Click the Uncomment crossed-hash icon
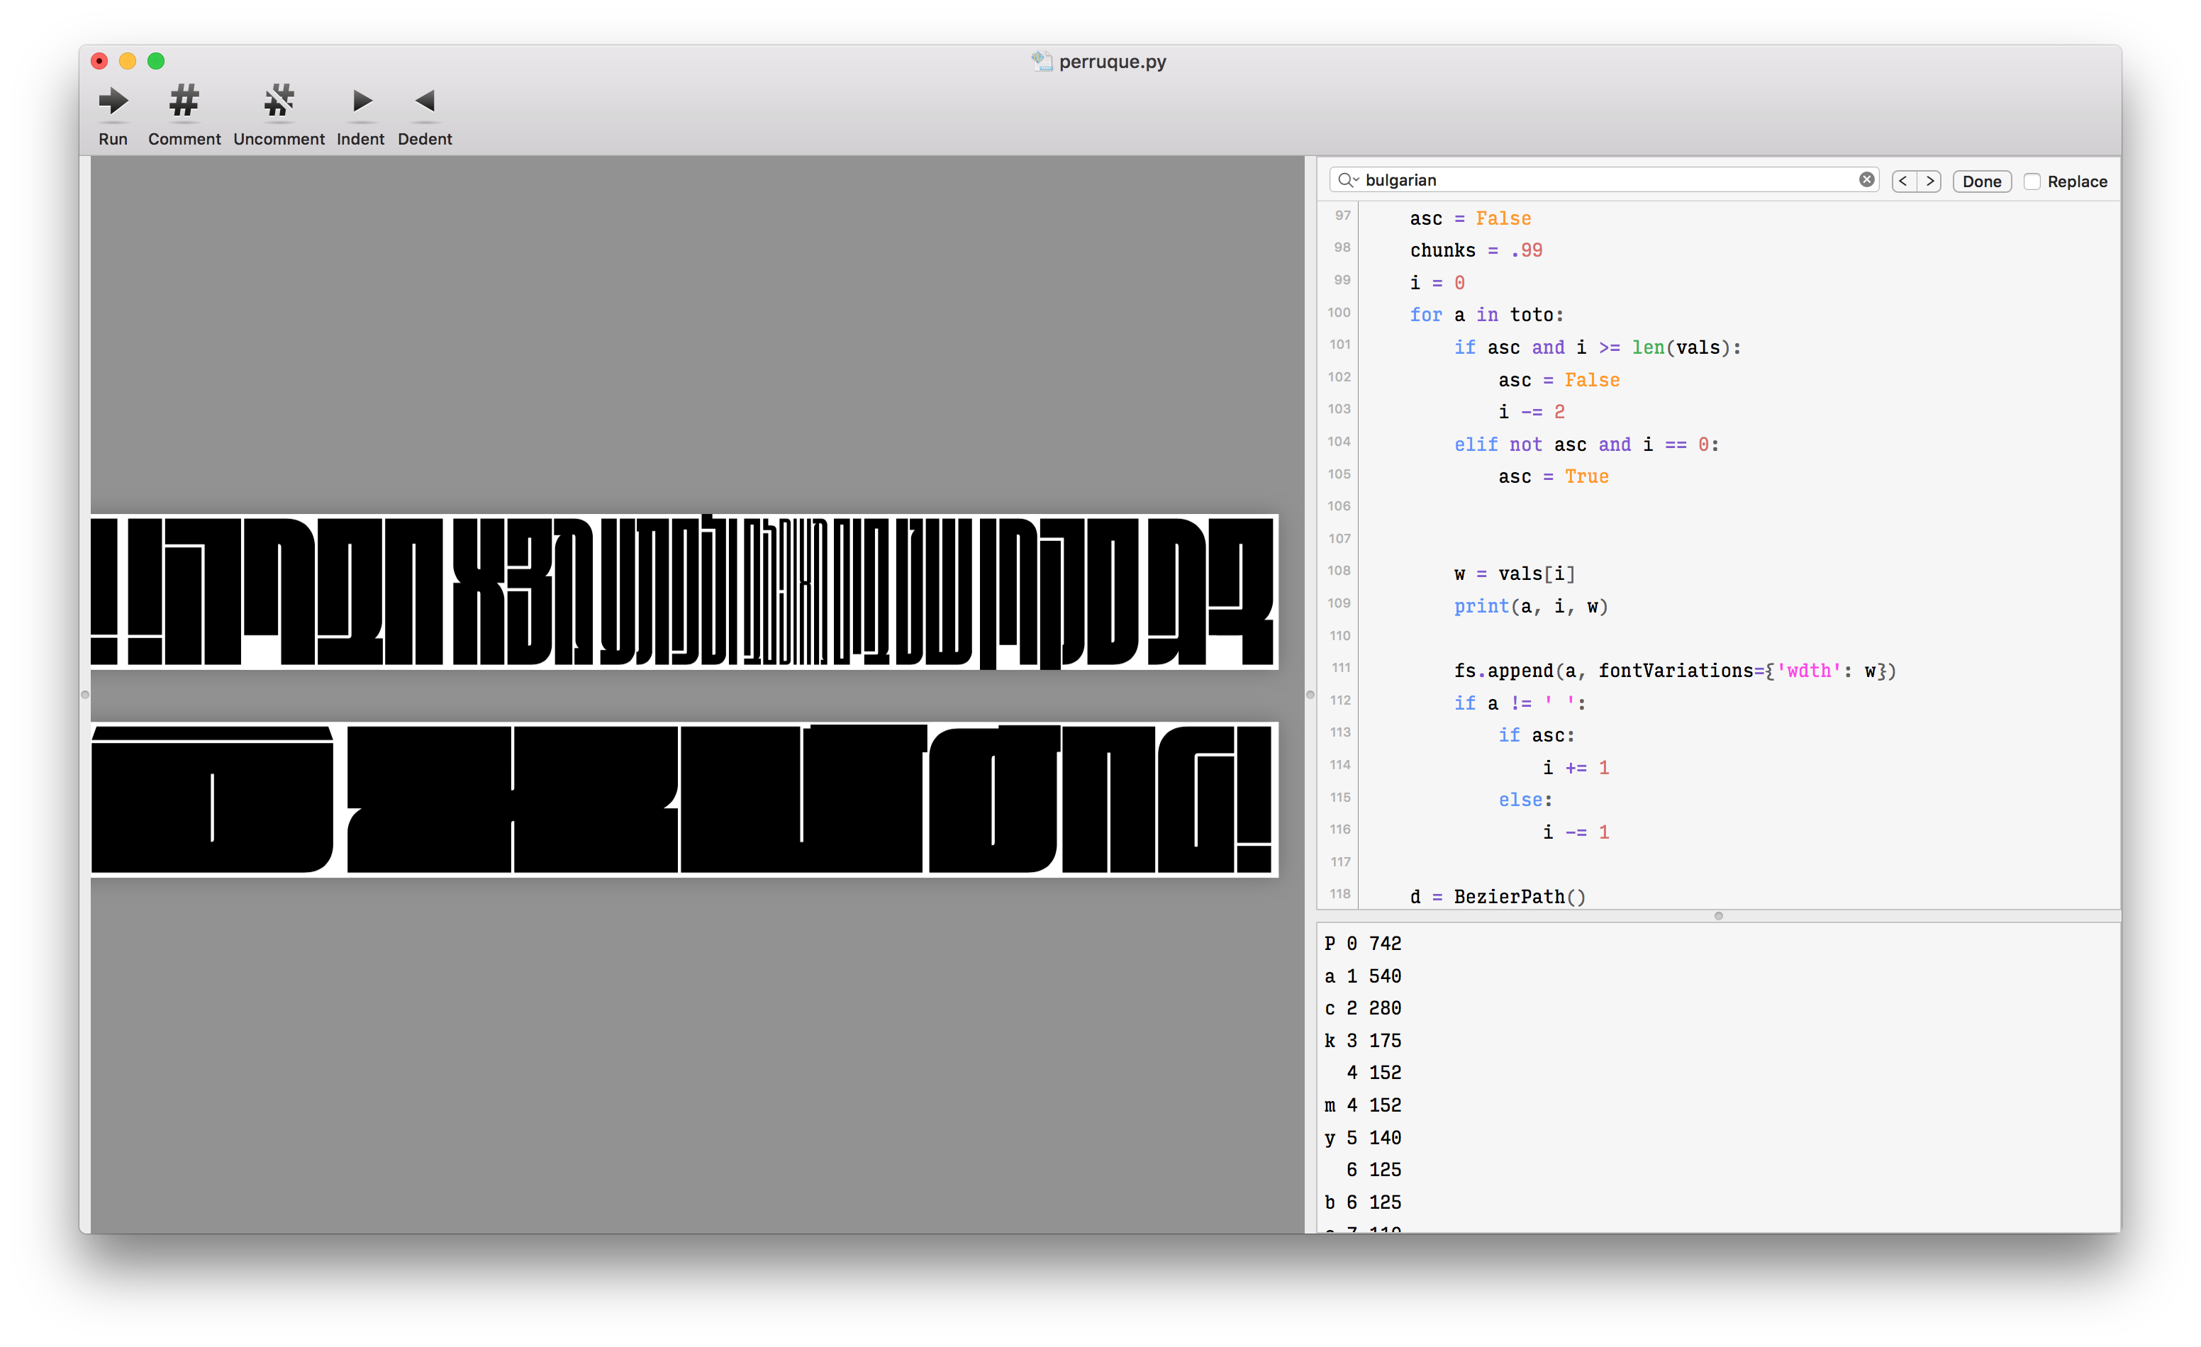 tap(279, 102)
